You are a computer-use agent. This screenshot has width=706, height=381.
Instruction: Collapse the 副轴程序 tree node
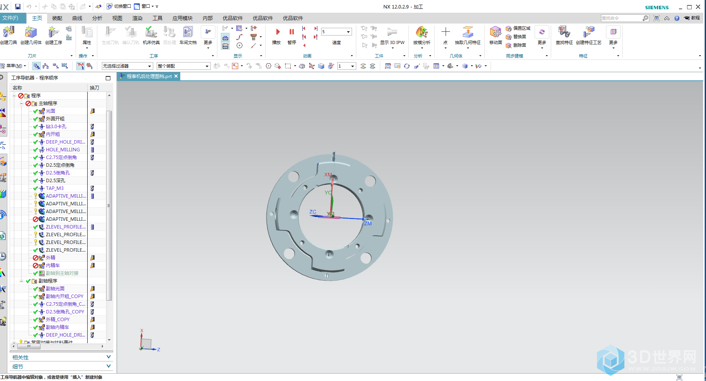click(x=22, y=281)
